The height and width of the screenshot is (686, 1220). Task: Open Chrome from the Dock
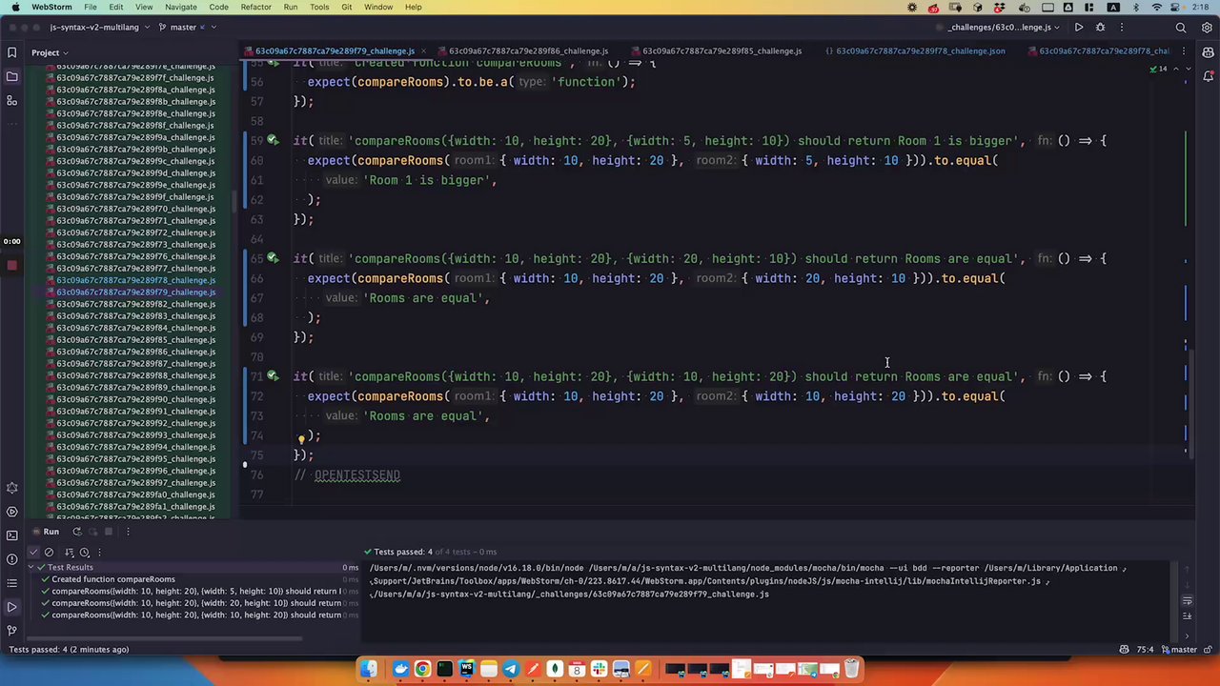coord(422,669)
